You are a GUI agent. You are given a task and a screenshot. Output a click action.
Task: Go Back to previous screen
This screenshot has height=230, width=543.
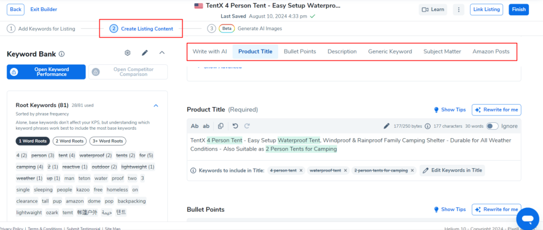[15, 9]
